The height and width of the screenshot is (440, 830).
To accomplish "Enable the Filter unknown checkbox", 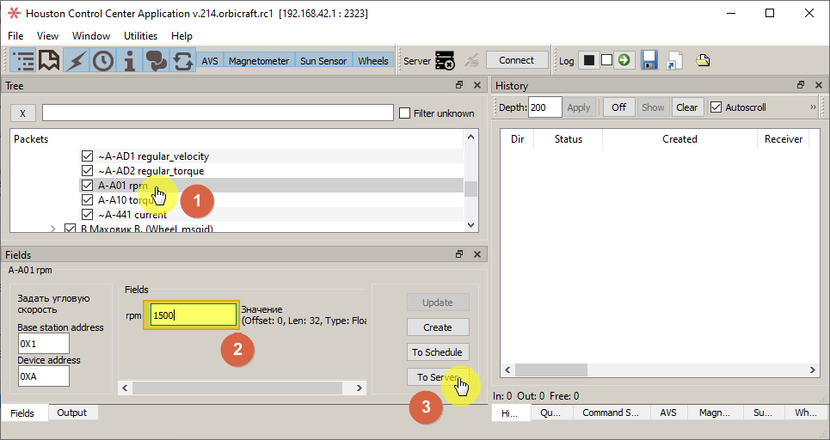I will pos(405,113).
